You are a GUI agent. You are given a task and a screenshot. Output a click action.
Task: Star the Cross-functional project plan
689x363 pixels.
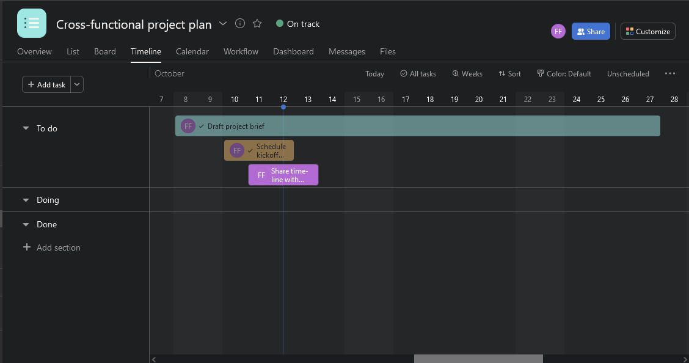click(257, 23)
